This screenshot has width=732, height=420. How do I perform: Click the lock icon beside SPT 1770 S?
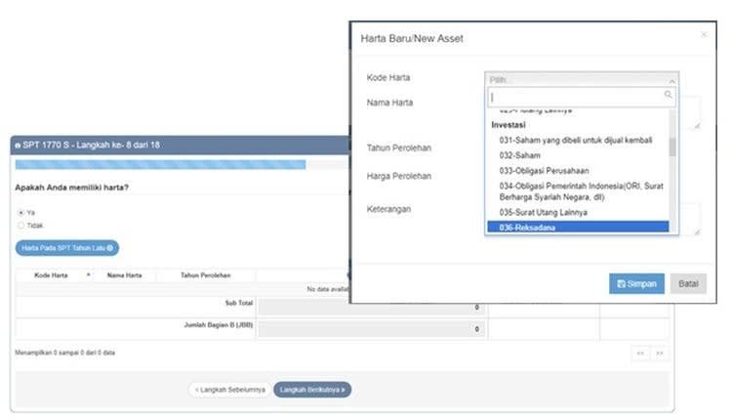click(x=17, y=145)
